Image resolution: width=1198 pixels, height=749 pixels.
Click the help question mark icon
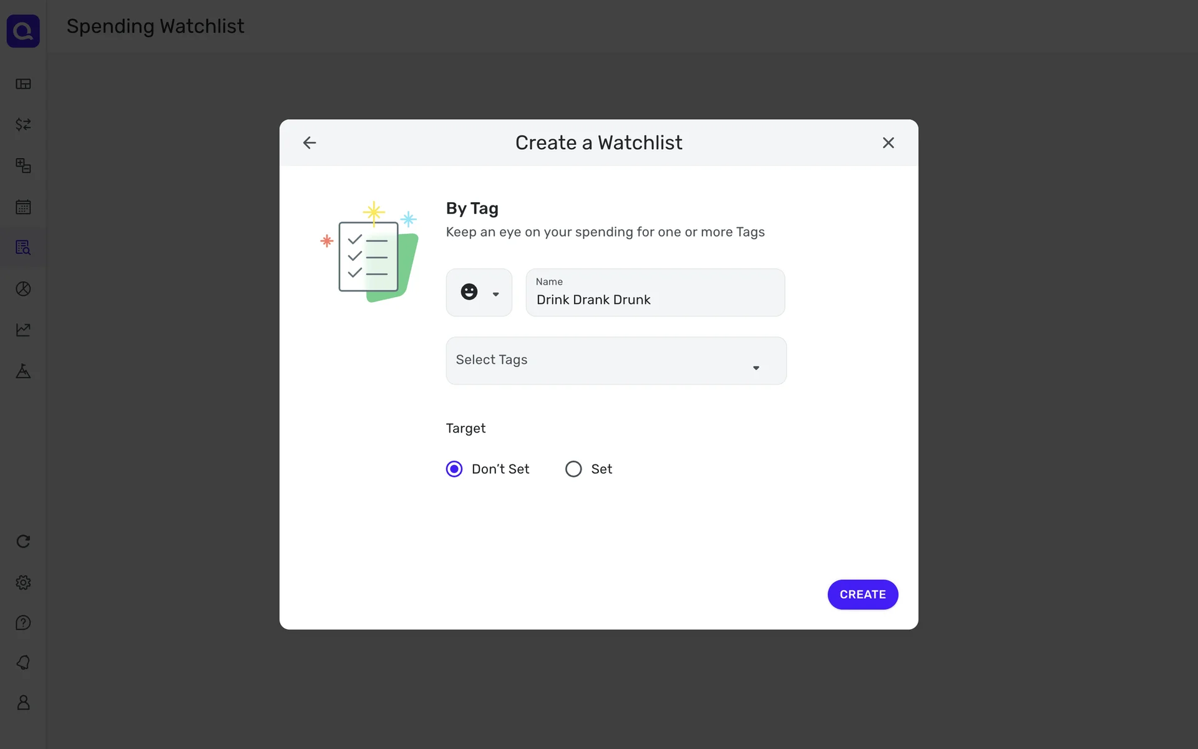point(23,622)
